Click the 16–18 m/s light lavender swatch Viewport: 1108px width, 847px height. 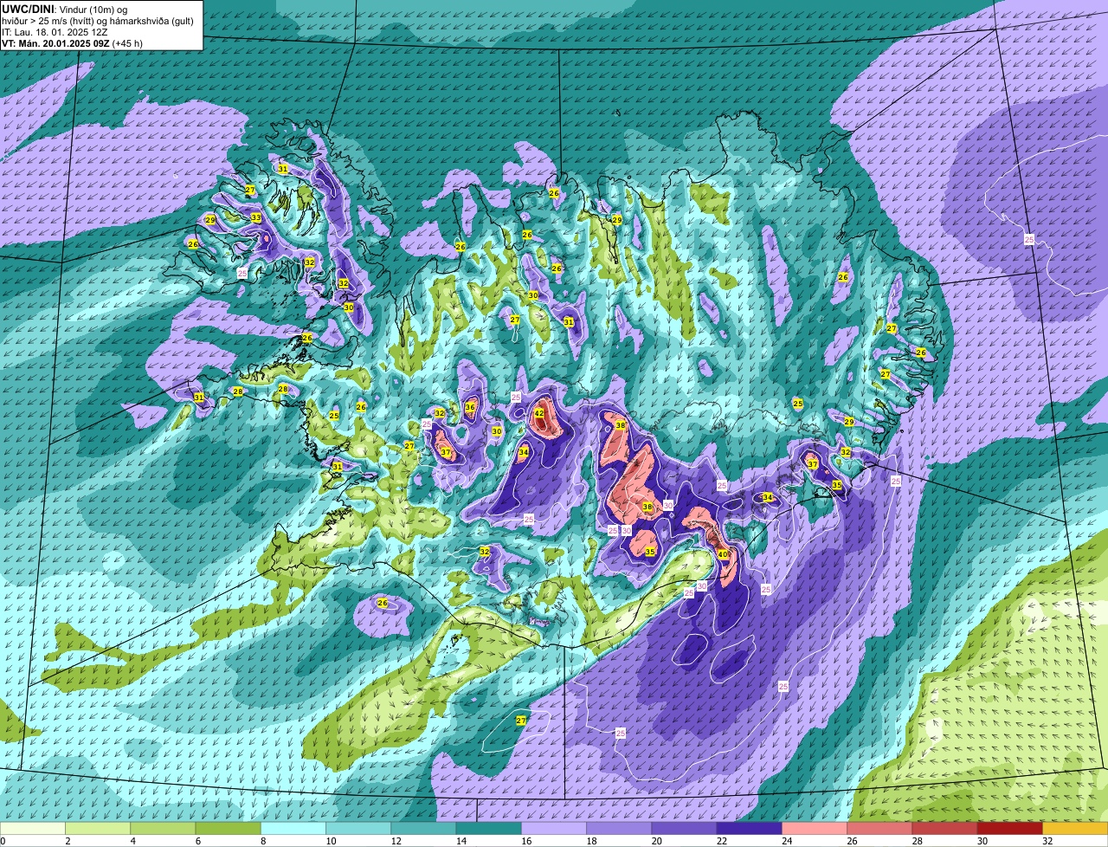pyautogui.click(x=554, y=828)
